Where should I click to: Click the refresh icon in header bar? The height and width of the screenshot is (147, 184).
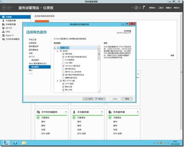pyautogui.click(x=136, y=8)
